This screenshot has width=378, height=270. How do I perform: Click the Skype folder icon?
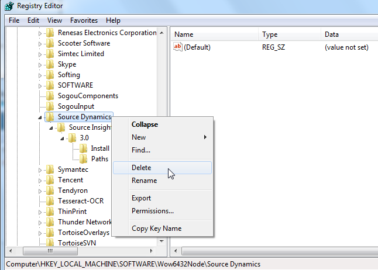pos(50,64)
